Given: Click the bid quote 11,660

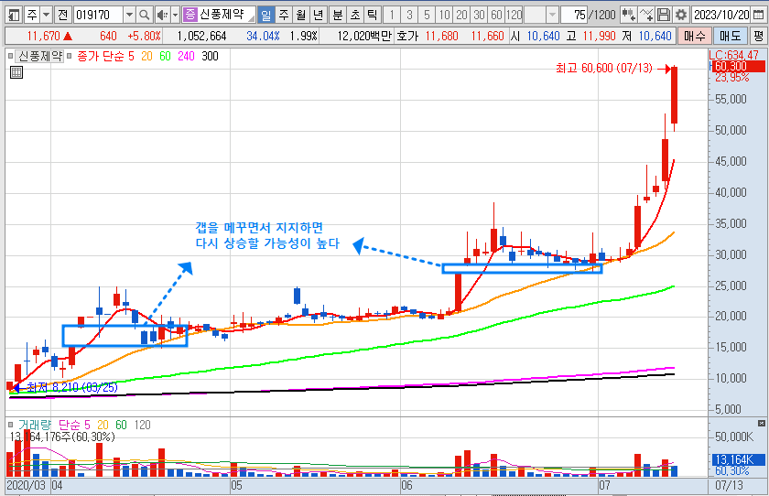Looking at the screenshot, I should (487, 36).
